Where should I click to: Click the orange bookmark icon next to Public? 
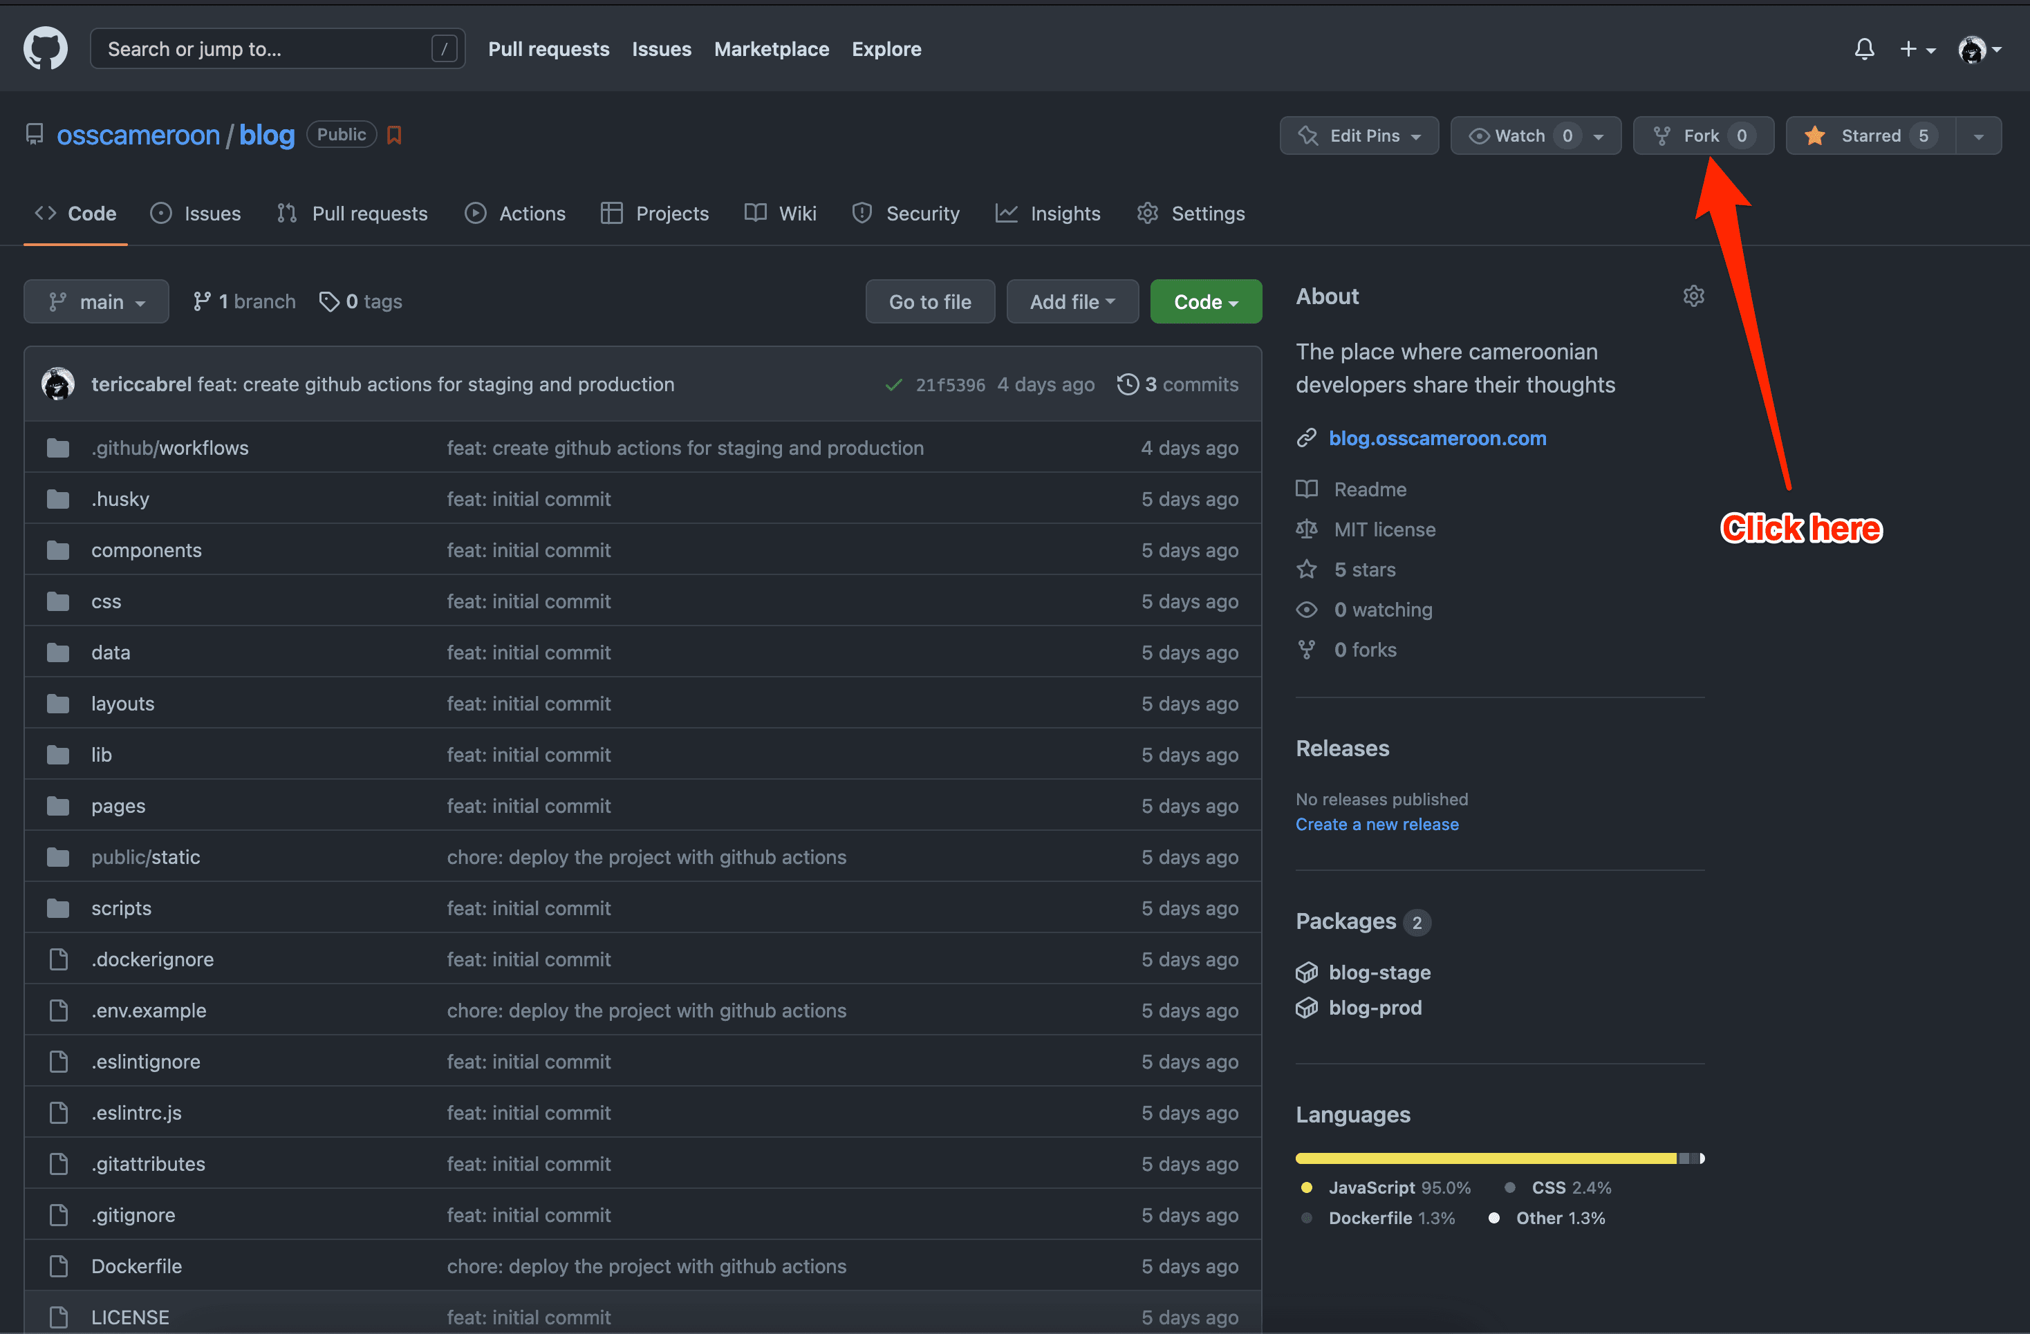[x=394, y=135]
